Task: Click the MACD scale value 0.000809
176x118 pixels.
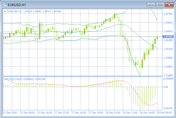Action: 168,79
